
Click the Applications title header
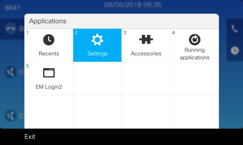coord(48,21)
